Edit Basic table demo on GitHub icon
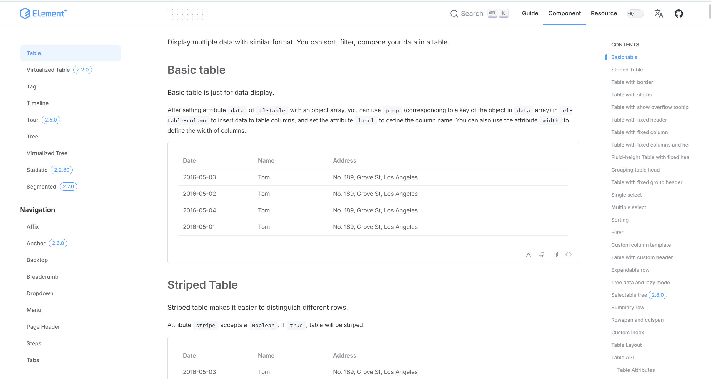The height and width of the screenshot is (379, 711). pyautogui.click(x=542, y=254)
